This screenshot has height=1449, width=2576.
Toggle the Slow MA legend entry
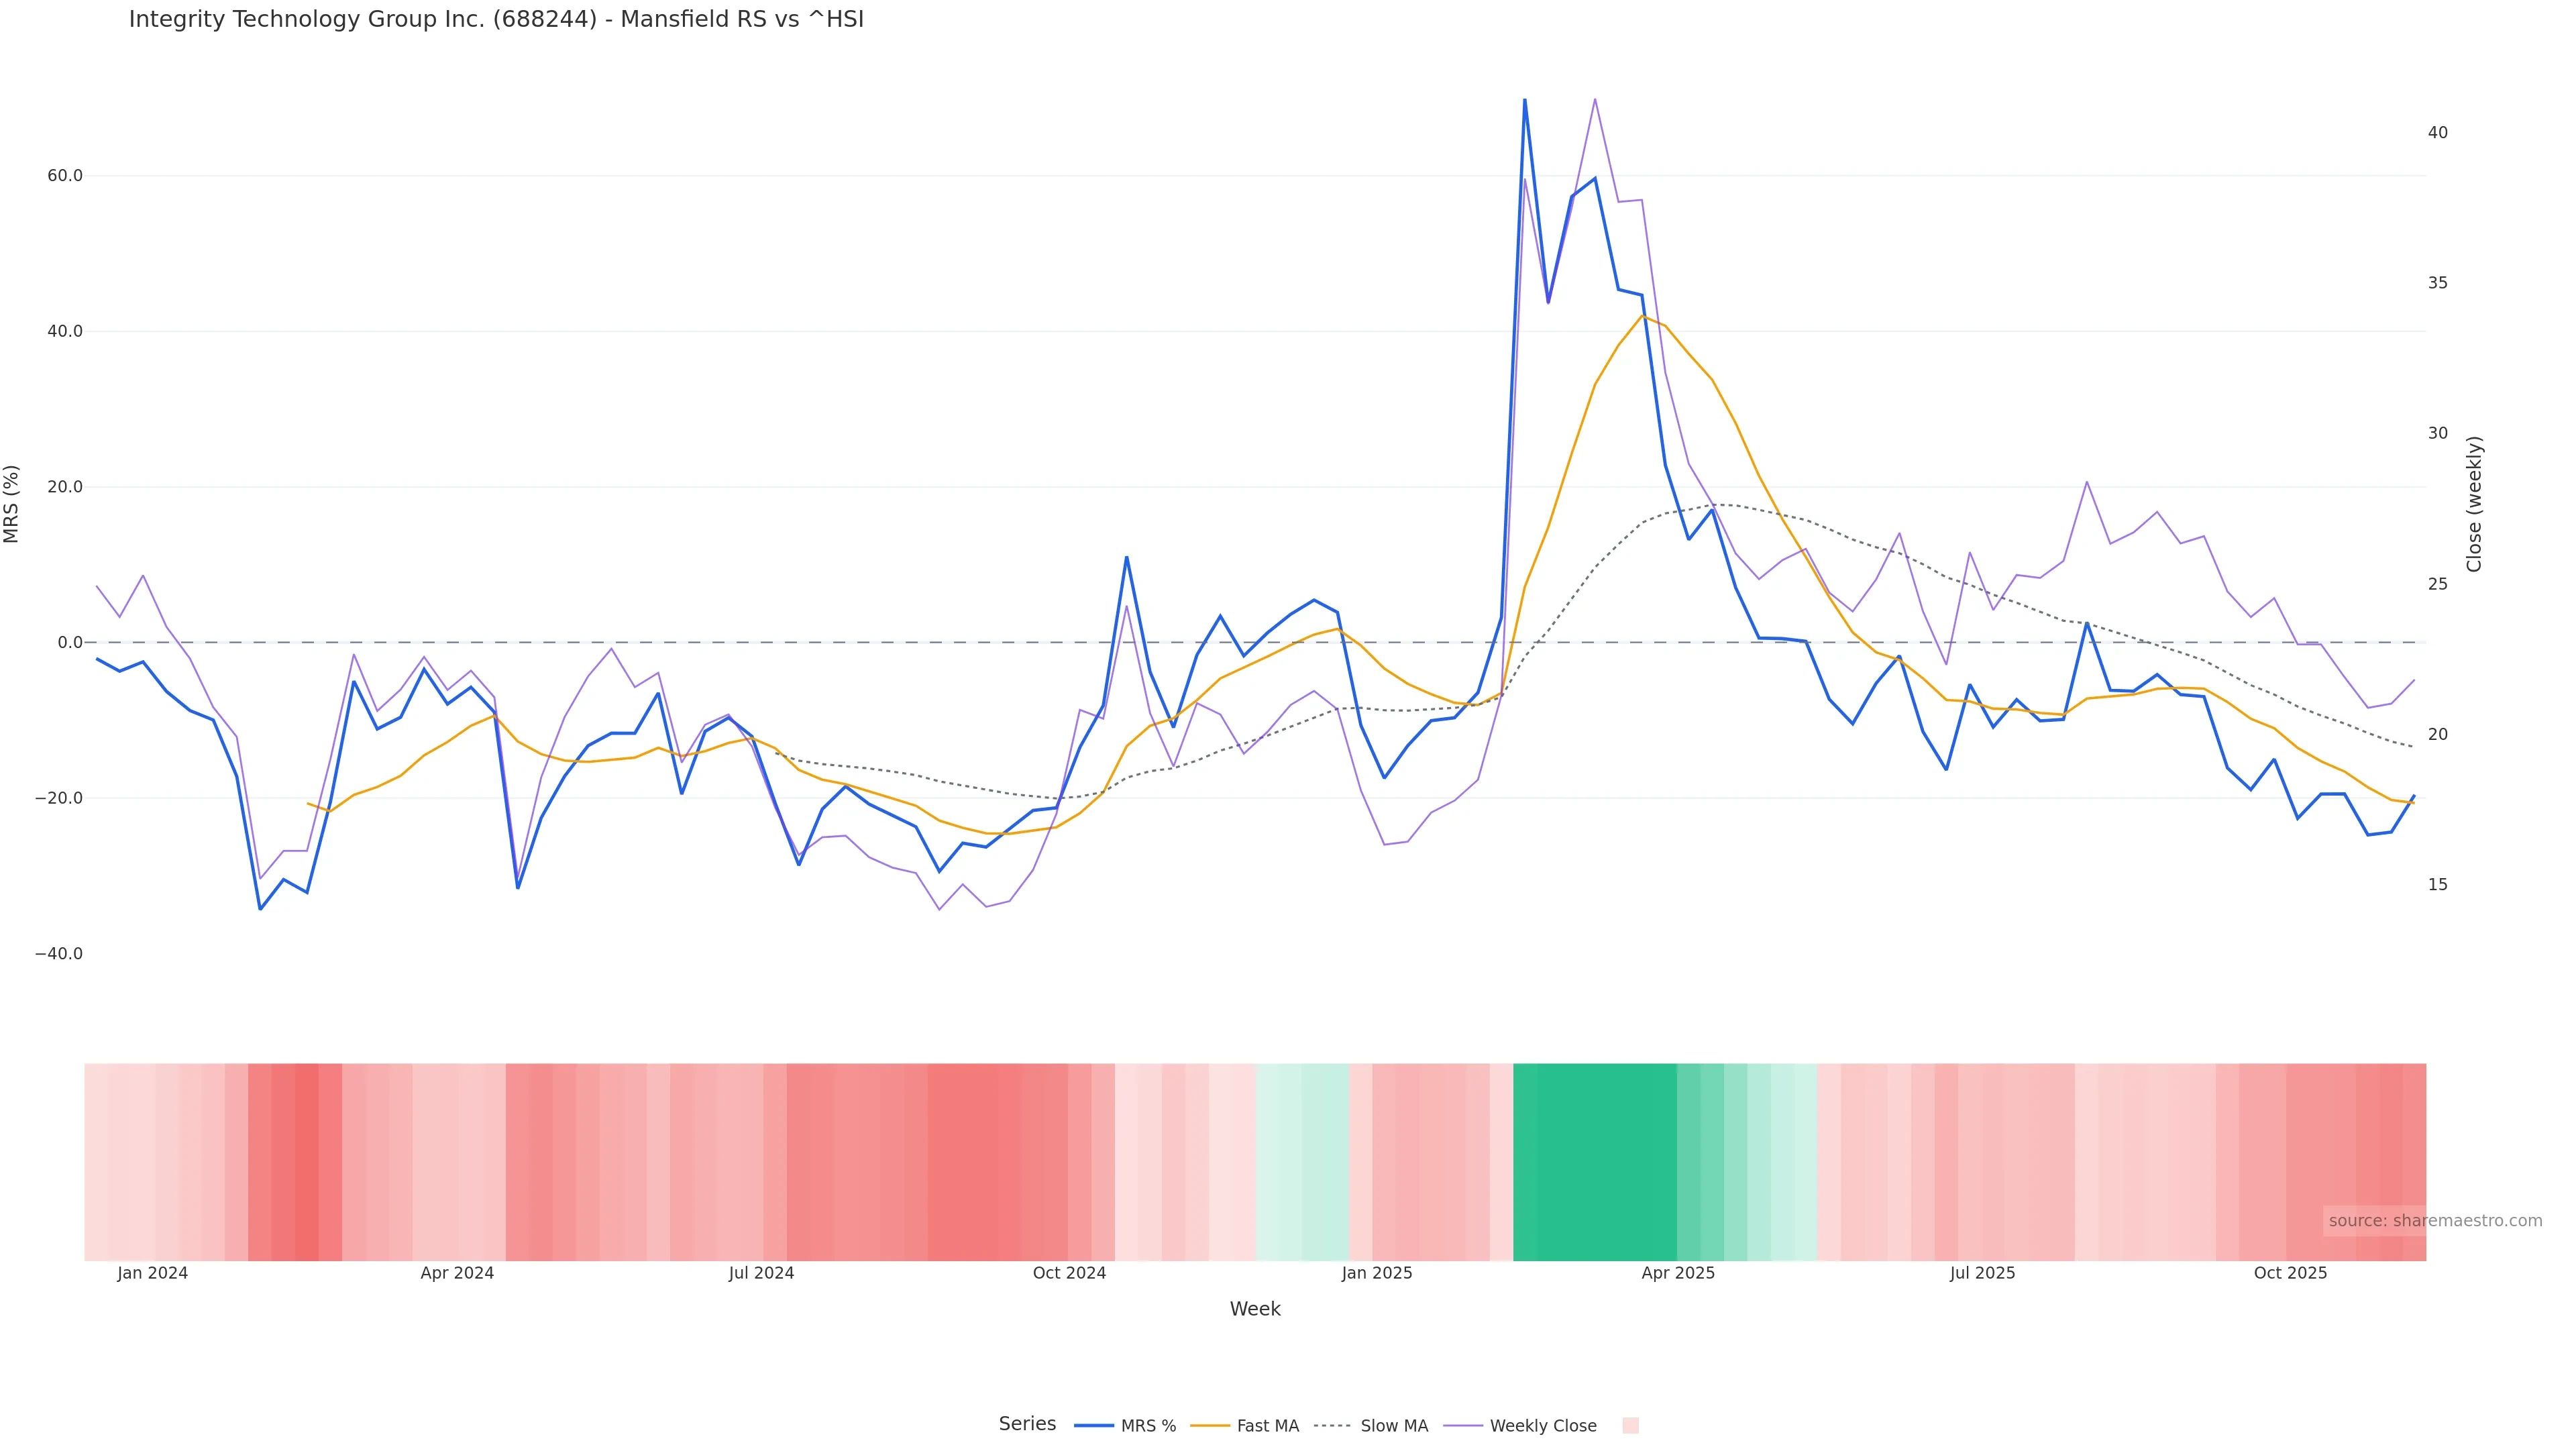click(1394, 1426)
